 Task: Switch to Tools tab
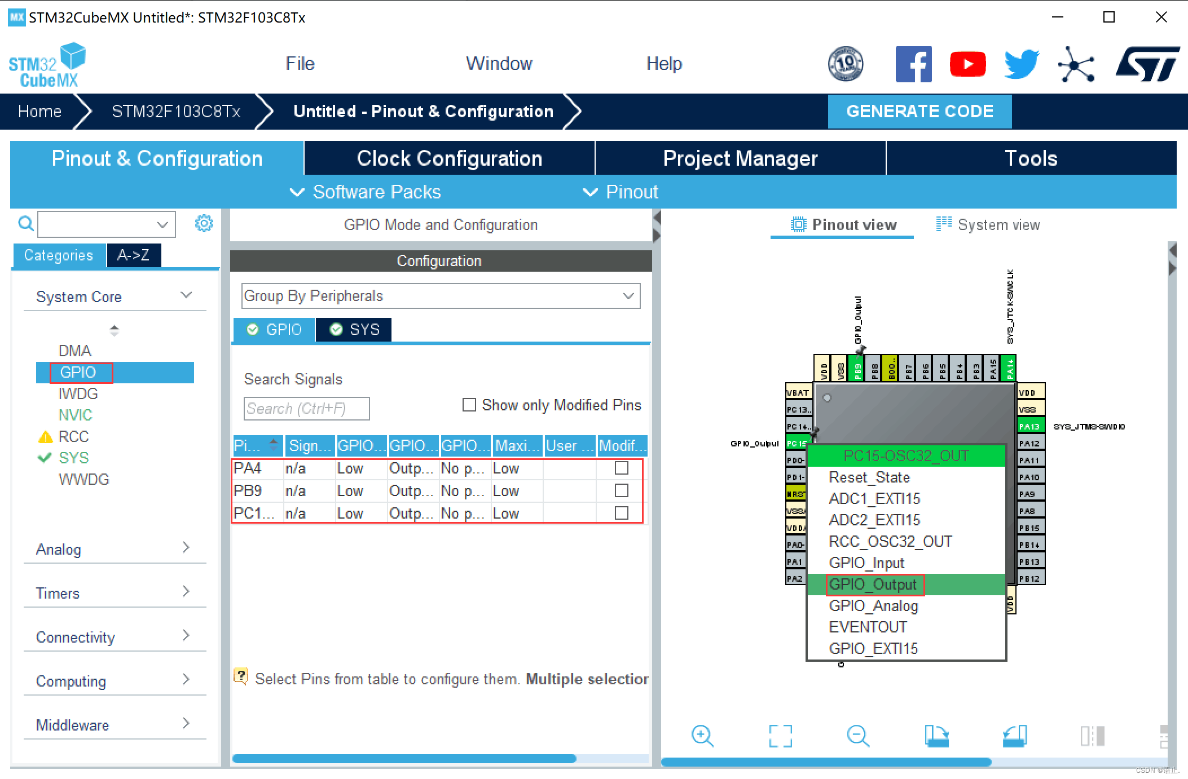click(x=1031, y=158)
